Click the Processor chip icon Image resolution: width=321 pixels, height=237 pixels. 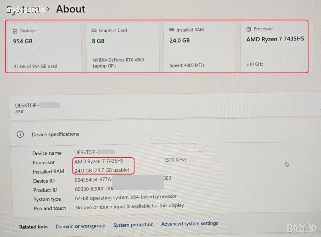click(249, 29)
